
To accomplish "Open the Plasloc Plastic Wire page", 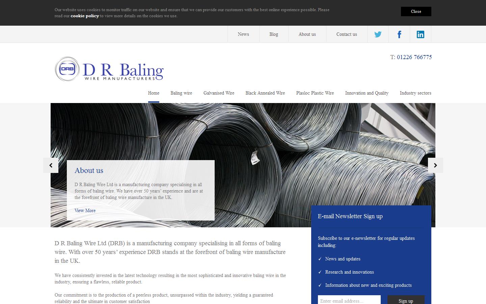I will 315,93.
